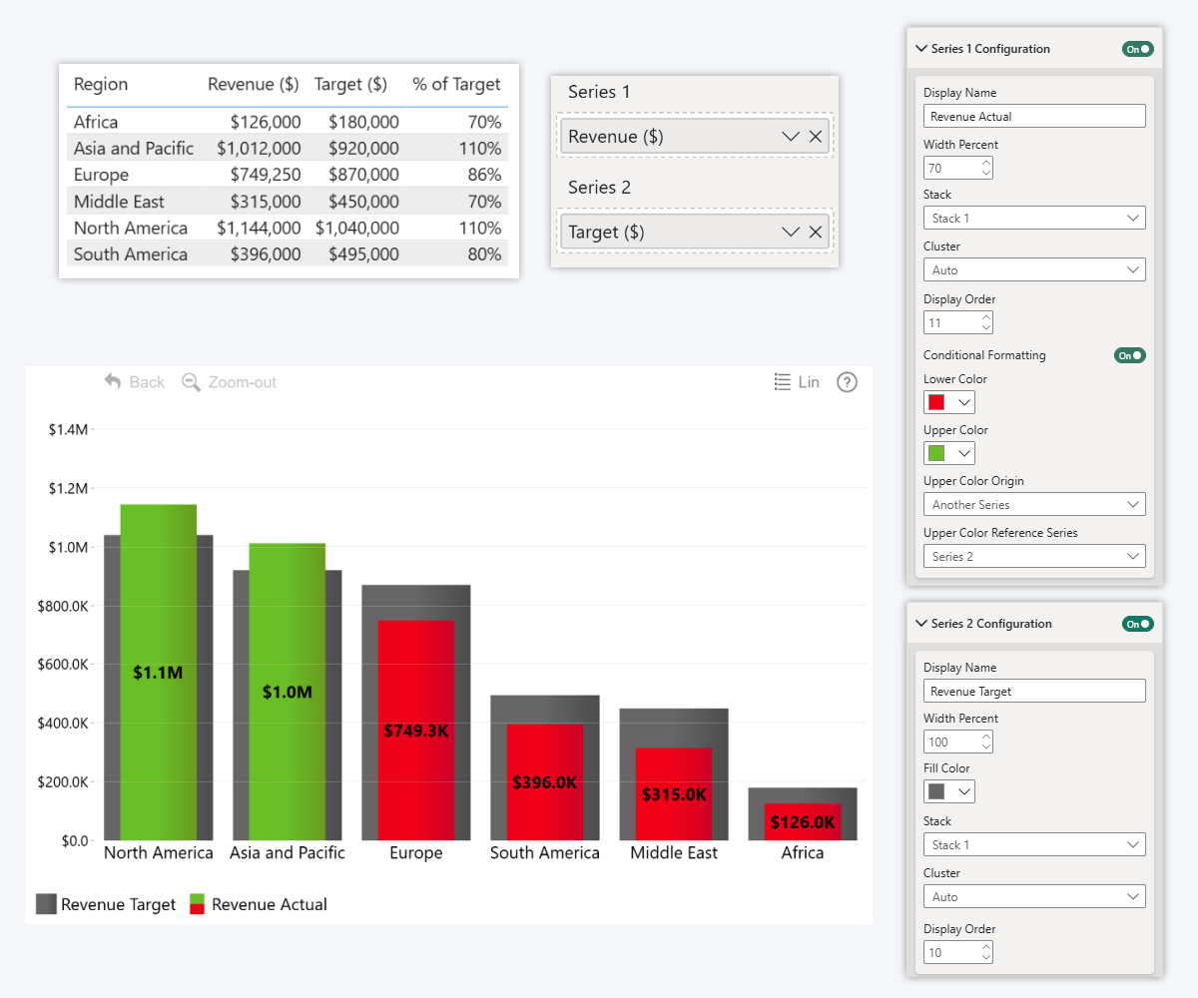Image resolution: width=1198 pixels, height=998 pixels.
Task: Toggle Series 2 Configuration On switch
Action: (x=1137, y=624)
